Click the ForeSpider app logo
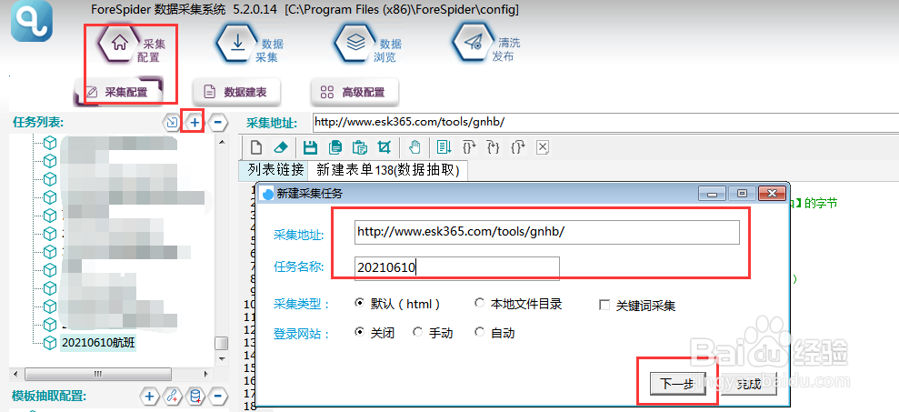This screenshot has width=899, height=412. [x=34, y=22]
